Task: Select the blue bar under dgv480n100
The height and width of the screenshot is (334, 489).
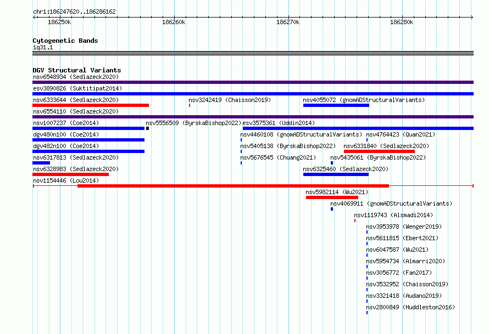Action: pos(88,140)
